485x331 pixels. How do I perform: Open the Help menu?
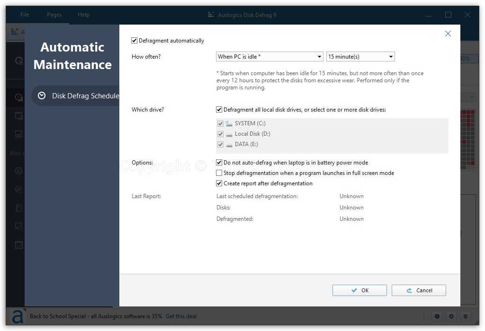[83, 15]
